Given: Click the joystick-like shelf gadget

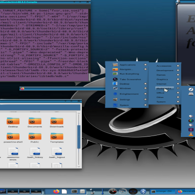Looking at the screenshot, I should click(x=93, y=191).
